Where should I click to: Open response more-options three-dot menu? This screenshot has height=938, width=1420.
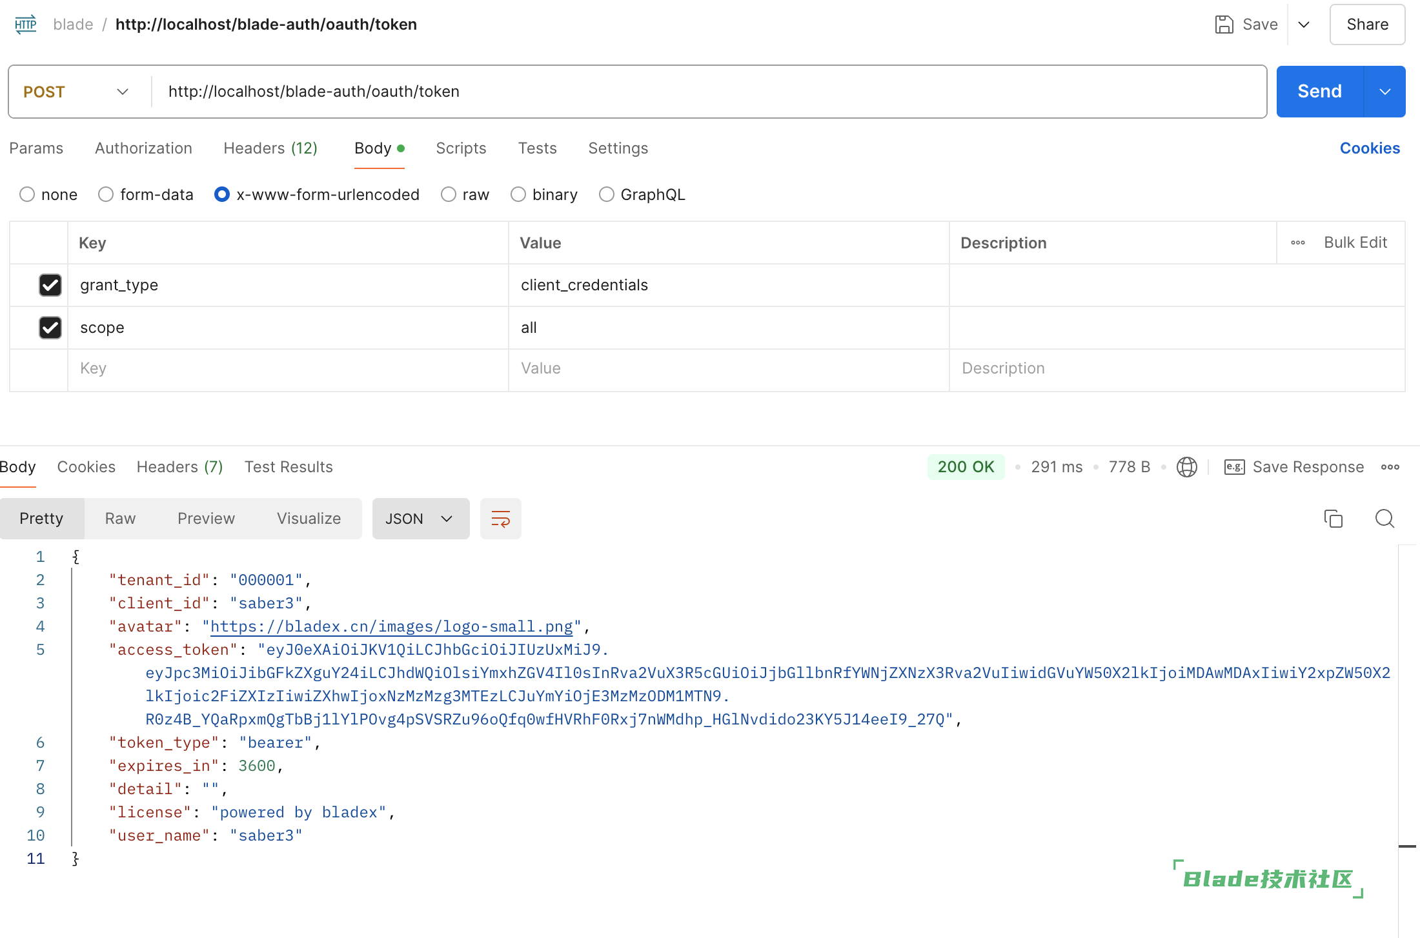(x=1390, y=467)
